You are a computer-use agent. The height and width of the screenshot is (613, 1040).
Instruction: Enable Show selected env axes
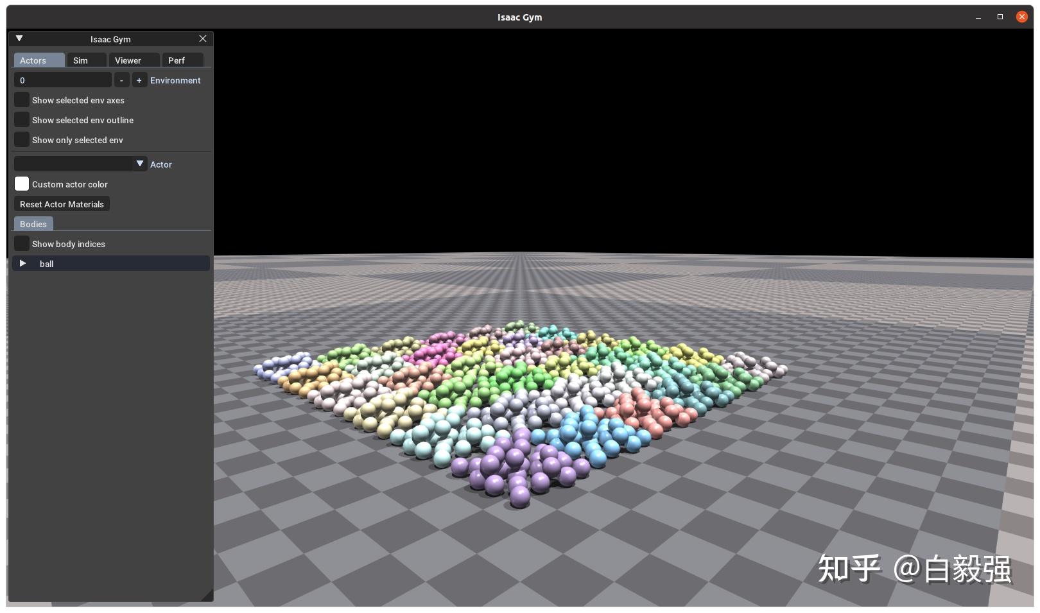click(22, 100)
